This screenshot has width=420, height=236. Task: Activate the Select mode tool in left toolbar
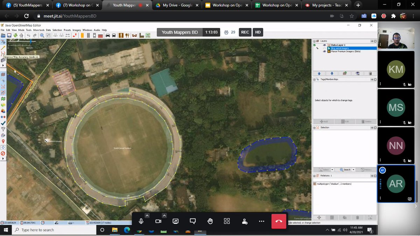(x=3, y=42)
